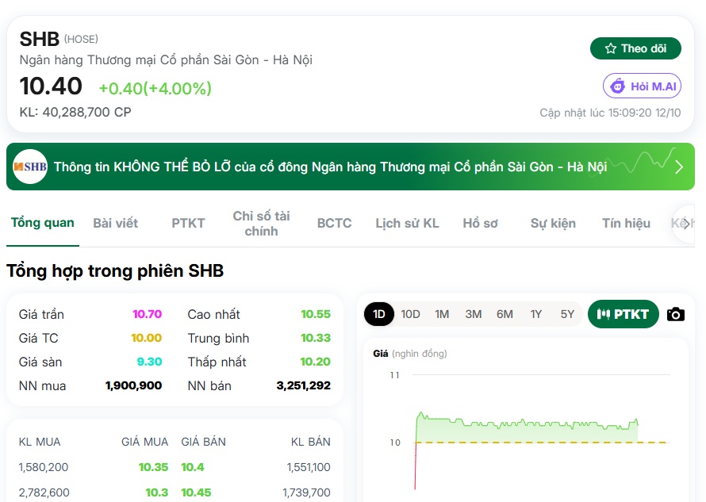Click the Theo dõi follow button
The image size is (706, 502).
coord(635,48)
